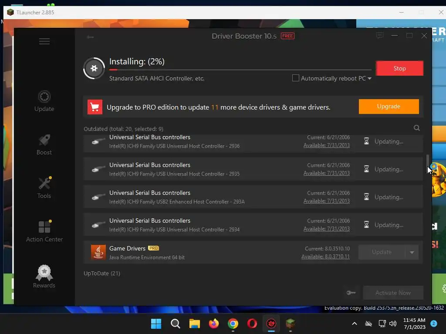Open the Rewards section in sidebar
This screenshot has width=446, height=334.
pyautogui.click(x=44, y=277)
